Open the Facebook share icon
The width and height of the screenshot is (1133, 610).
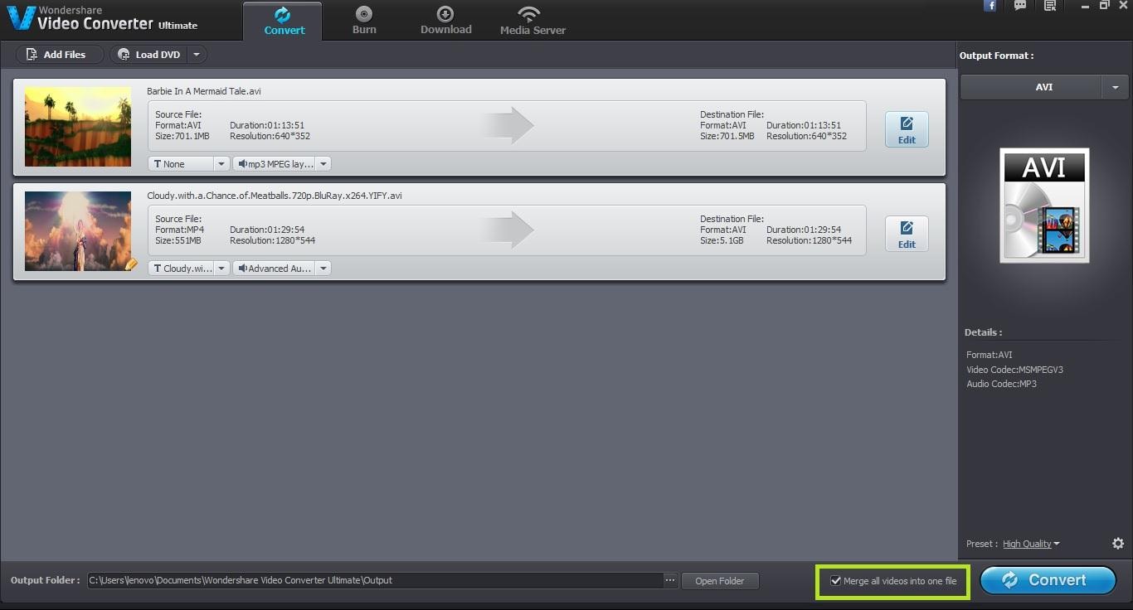pyautogui.click(x=990, y=6)
